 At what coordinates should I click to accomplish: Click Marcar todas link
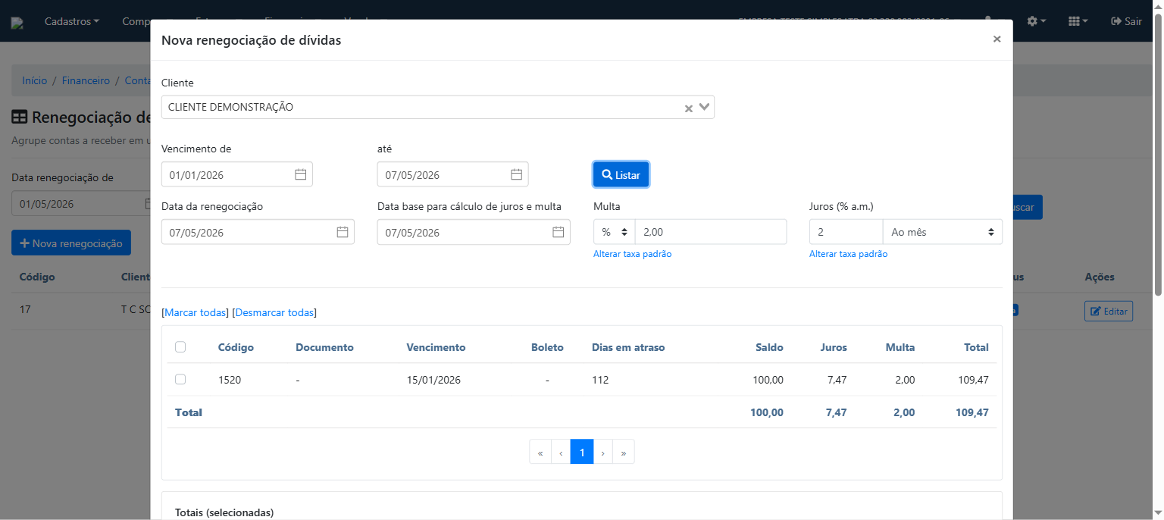pyautogui.click(x=196, y=312)
